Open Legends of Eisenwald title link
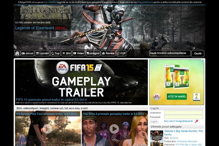This screenshot has width=219, height=146. tap(35, 28)
